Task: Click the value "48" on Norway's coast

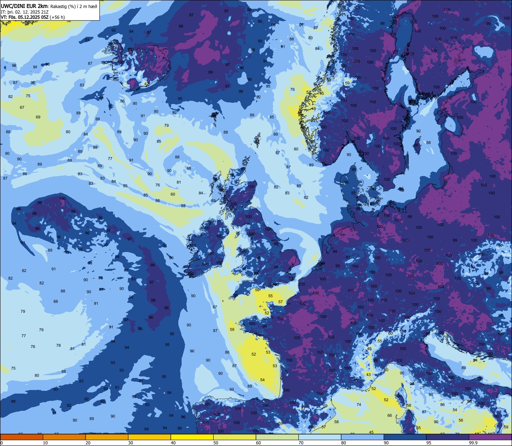Action: tap(314, 108)
